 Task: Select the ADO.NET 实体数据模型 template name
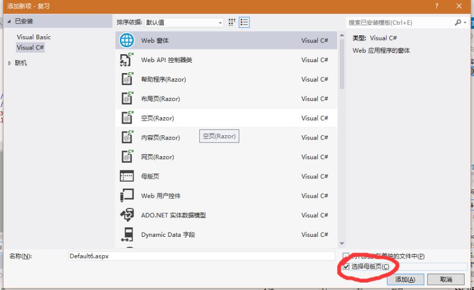click(x=174, y=215)
